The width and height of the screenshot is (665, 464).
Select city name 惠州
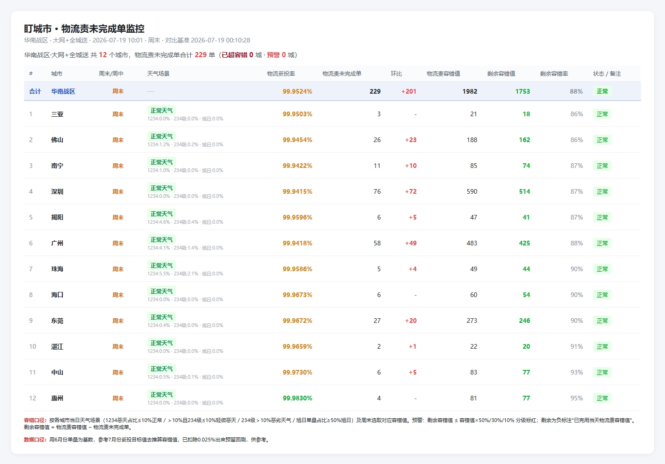57,398
